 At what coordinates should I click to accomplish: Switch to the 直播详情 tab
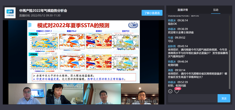(x=183, y=10)
